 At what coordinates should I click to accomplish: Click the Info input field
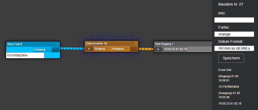pyautogui.click(x=234, y=20)
